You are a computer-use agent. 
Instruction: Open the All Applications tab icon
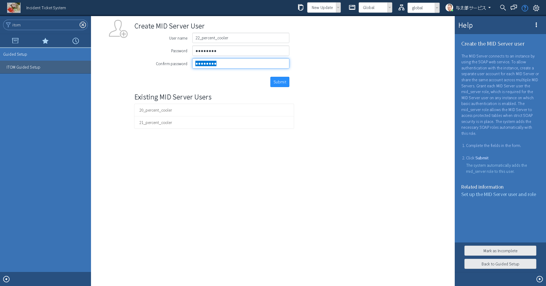coord(15,41)
